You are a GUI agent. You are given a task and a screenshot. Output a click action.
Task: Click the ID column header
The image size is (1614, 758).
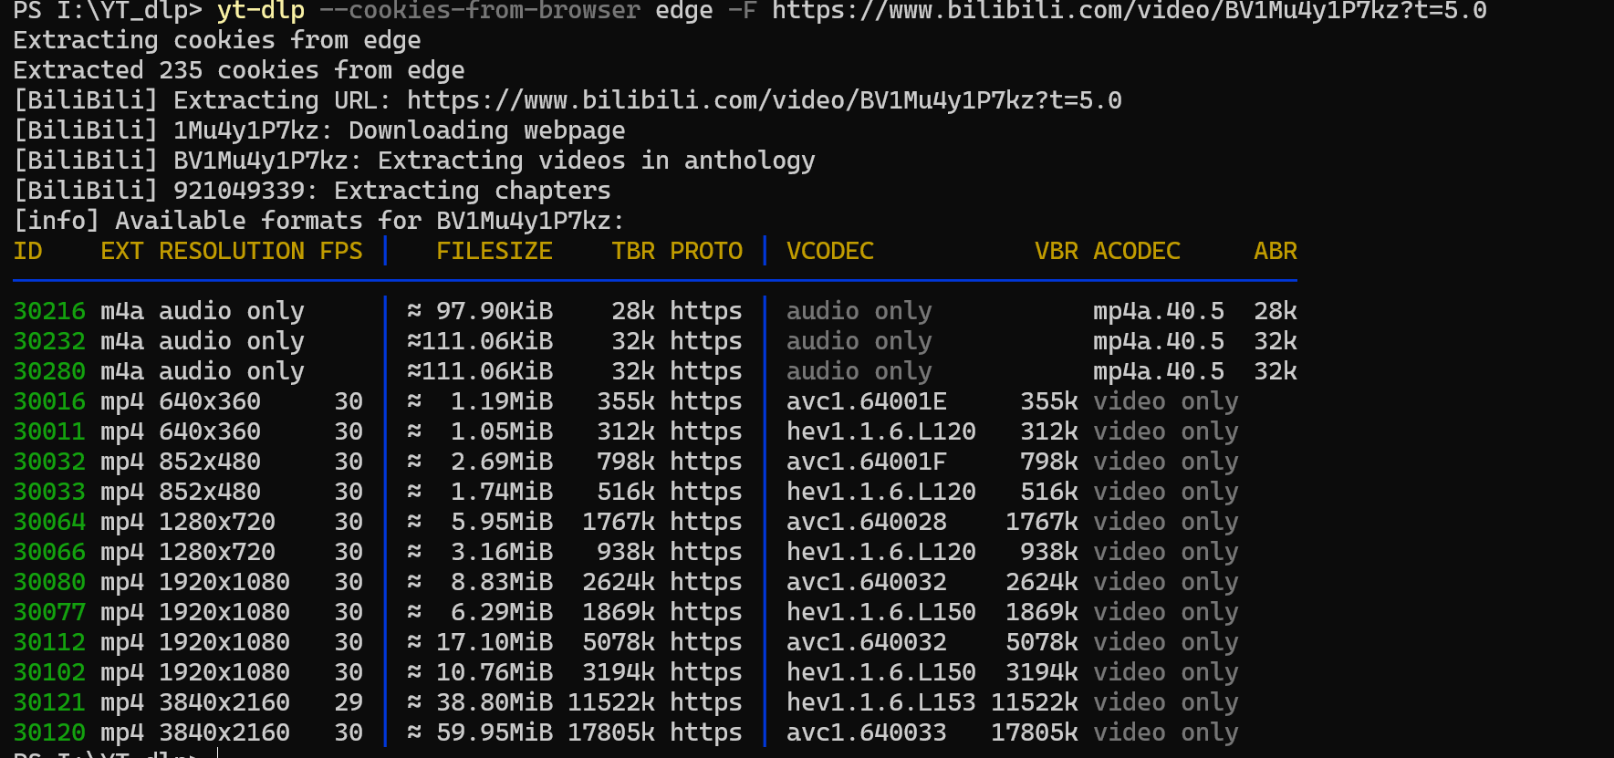[x=27, y=251]
